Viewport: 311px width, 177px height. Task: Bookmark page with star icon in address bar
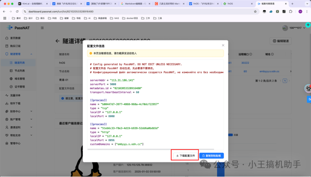(x=255, y=11)
